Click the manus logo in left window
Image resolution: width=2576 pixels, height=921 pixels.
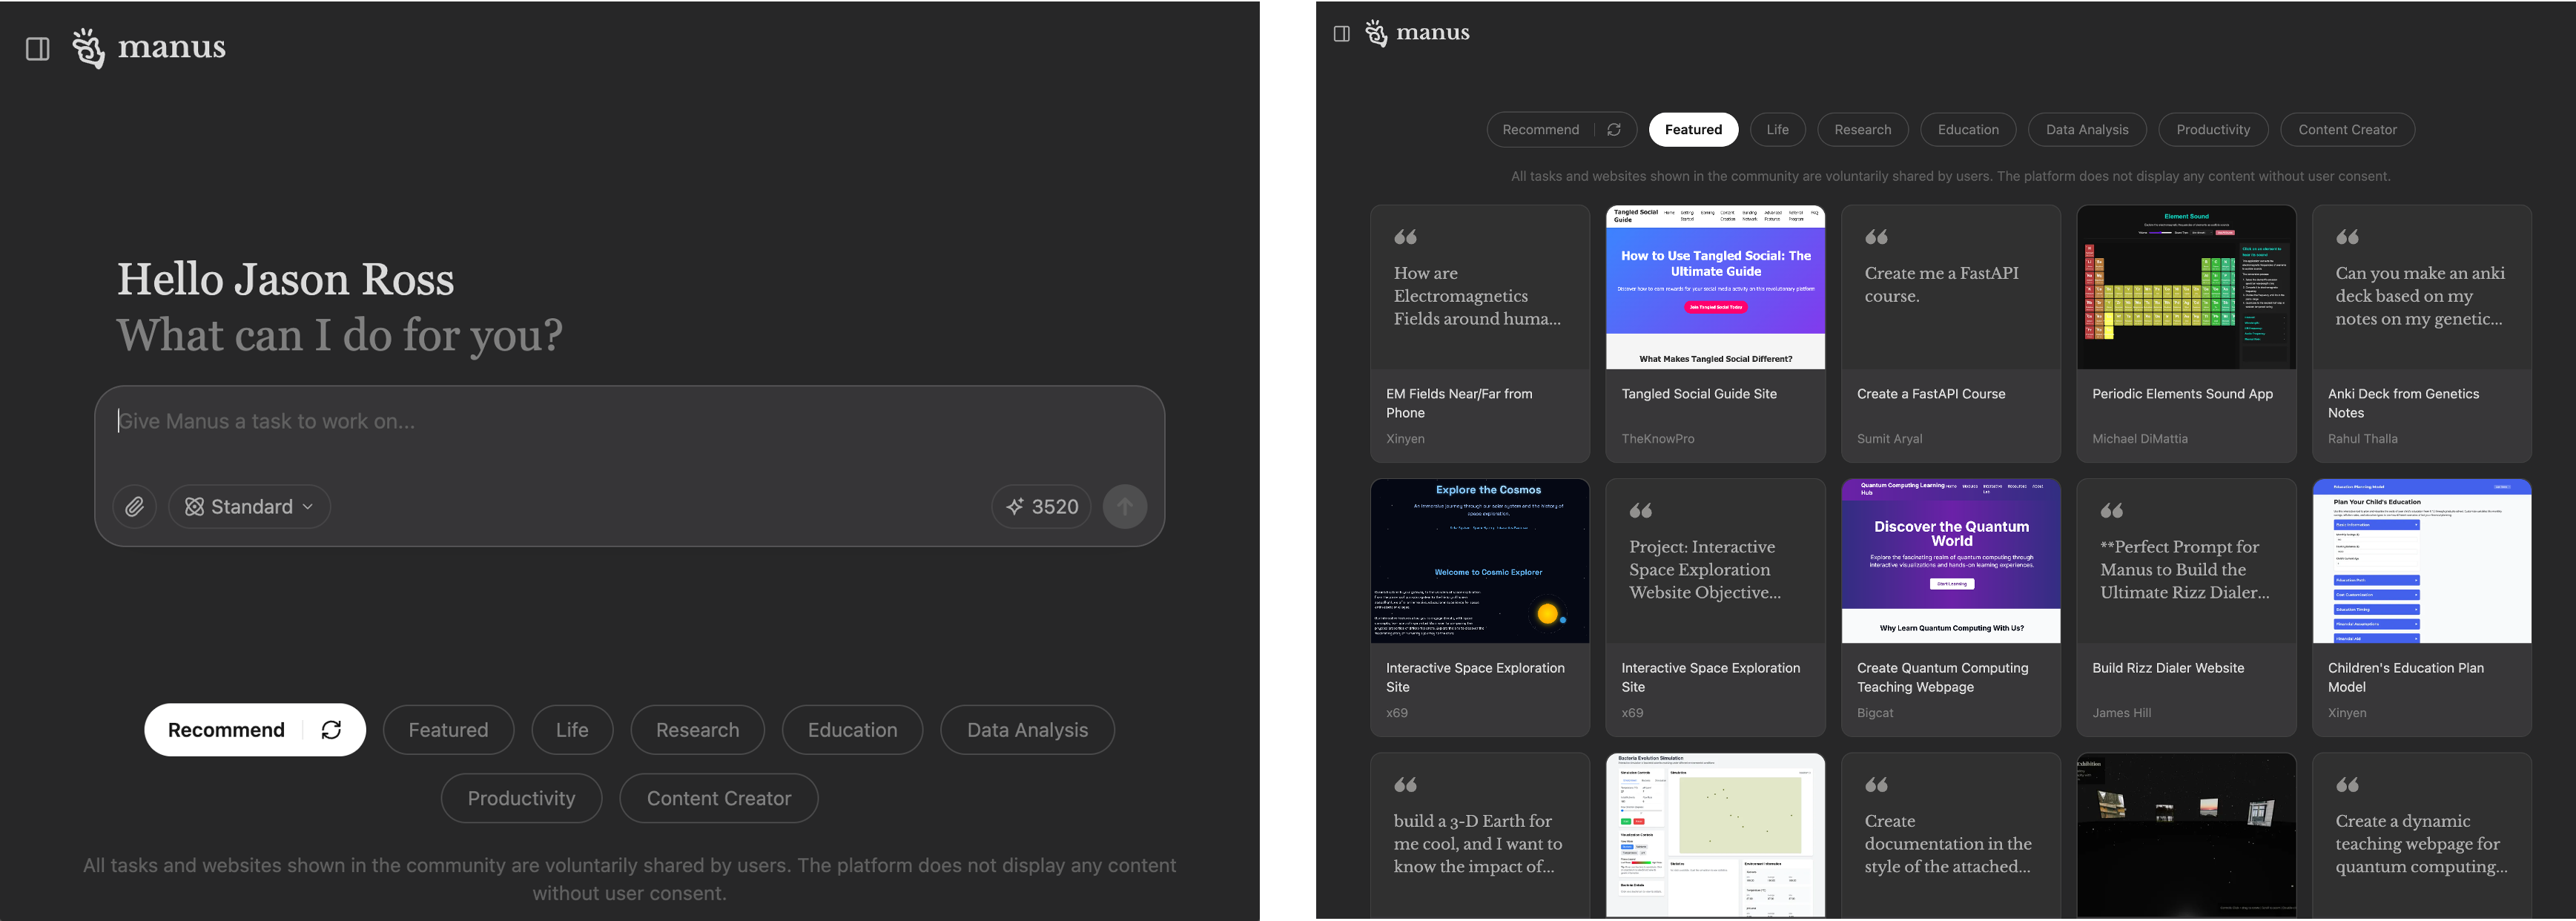pyautogui.click(x=150, y=47)
